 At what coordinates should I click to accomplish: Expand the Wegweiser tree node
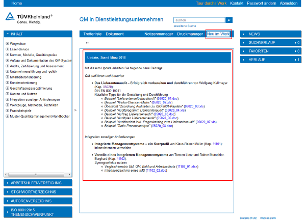tap(7, 43)
